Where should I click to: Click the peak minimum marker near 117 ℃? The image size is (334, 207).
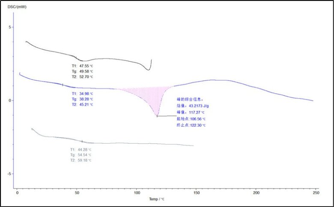(x=157, y=116)
